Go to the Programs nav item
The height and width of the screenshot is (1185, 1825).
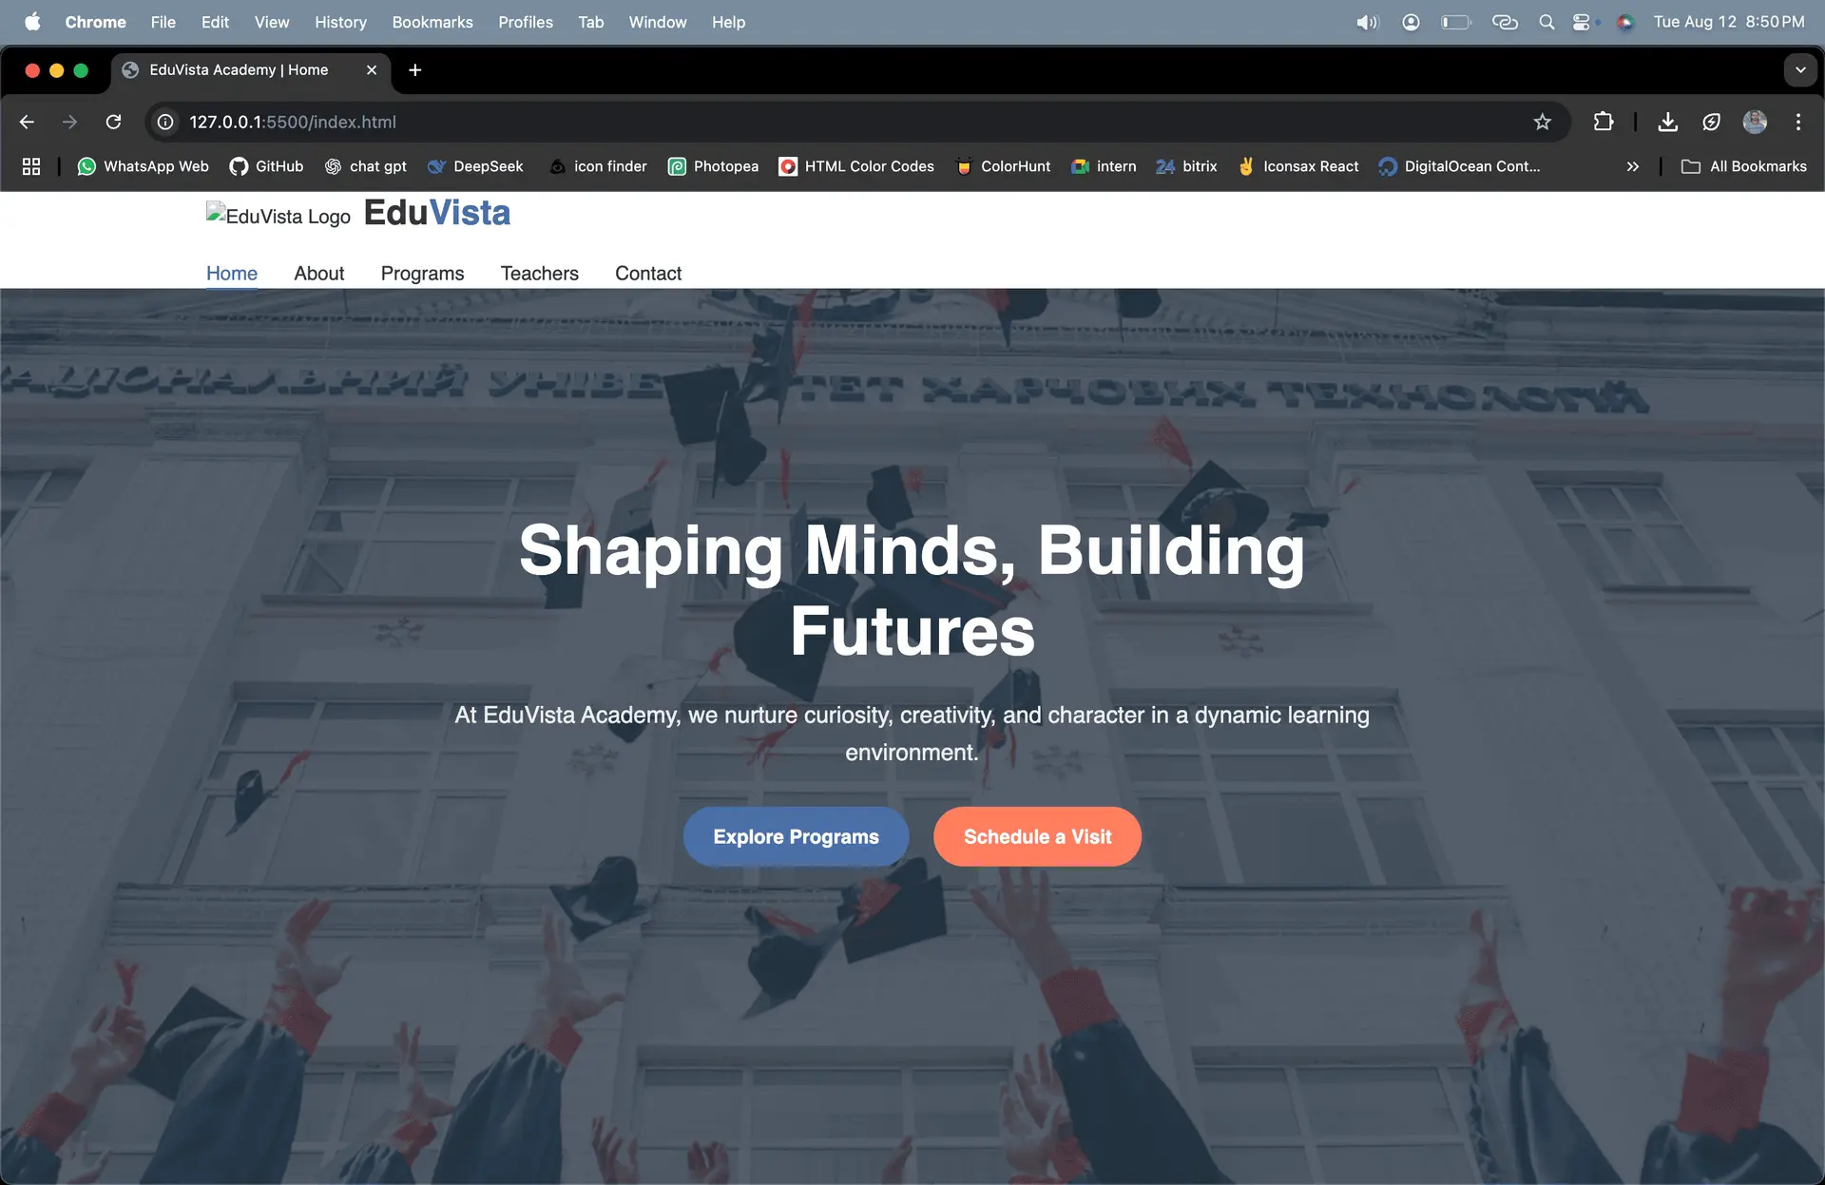click(422, 274)
